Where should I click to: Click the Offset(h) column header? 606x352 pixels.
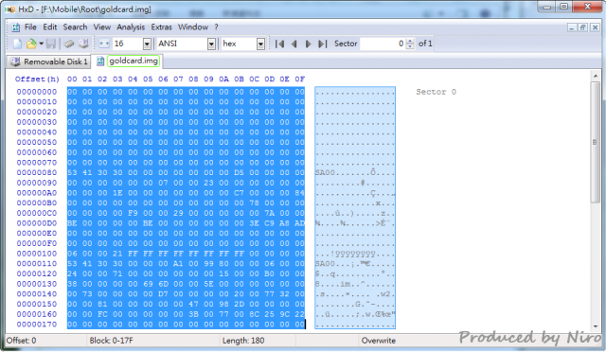[x=37, y=79]
